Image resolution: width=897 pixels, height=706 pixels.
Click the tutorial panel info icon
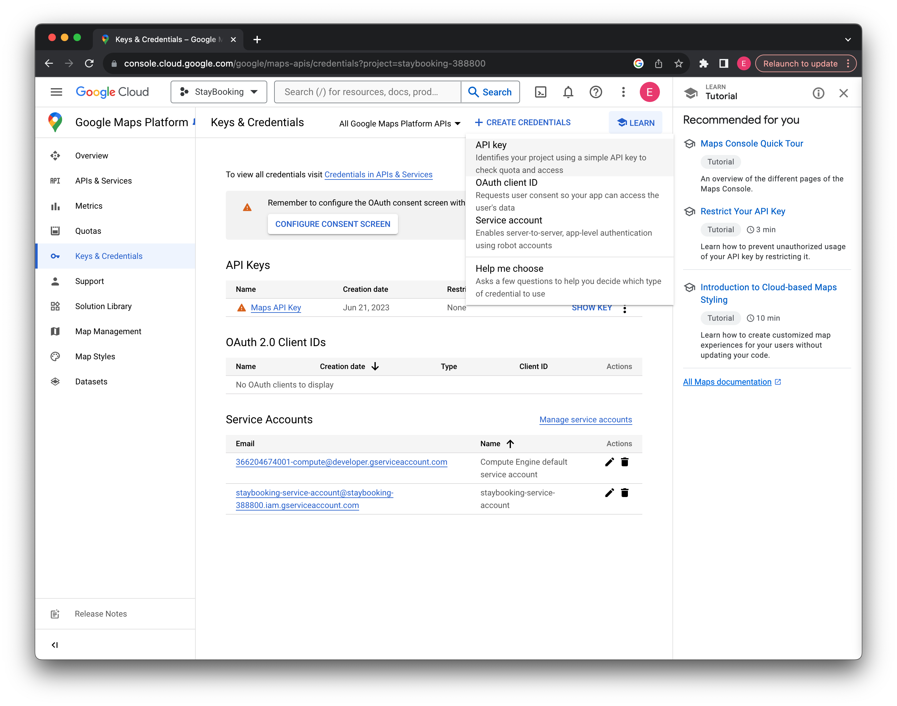(x=818, y=93)
